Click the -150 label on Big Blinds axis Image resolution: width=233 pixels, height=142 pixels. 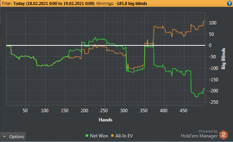click(213, 80)
